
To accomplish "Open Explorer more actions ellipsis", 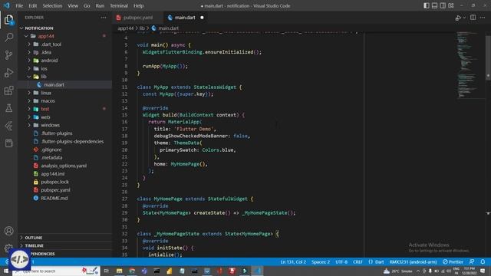I will click(104, 18).
